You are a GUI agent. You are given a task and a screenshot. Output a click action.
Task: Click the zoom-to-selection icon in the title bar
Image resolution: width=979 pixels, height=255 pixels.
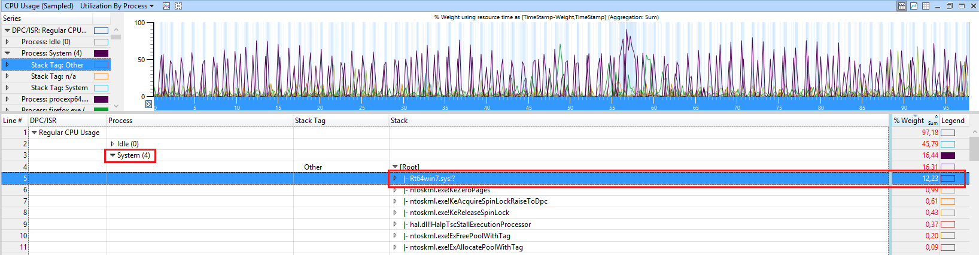click(x=178, y=6)
